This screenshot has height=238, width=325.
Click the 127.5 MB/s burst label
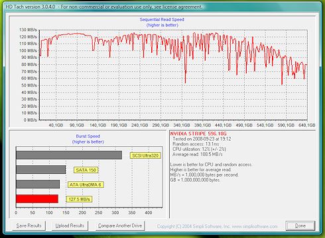coord(79,199)
